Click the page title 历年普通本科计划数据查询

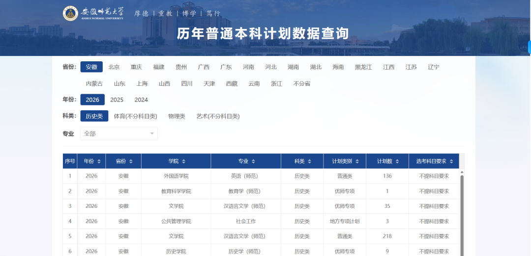pos(263,33)
